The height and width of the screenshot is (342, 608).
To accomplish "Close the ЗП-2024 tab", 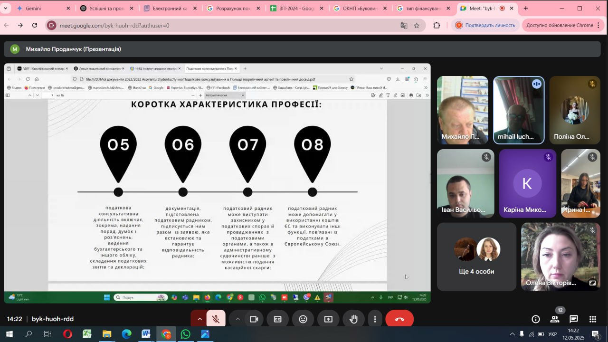I will click(322, 9).
